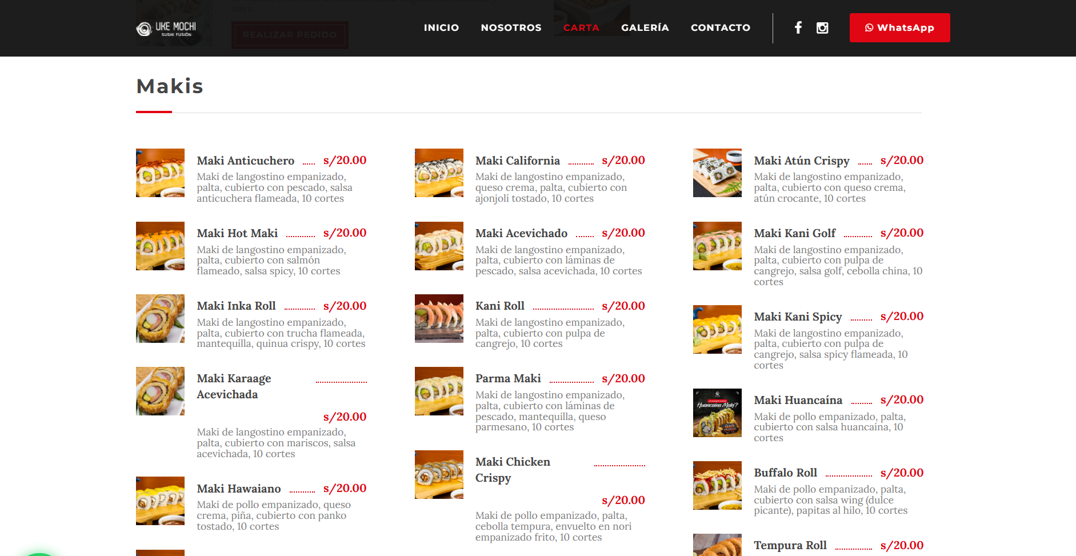Select the CARTA menu item
This screenshot has height=556, width=1076.
(x=581, y=27)
